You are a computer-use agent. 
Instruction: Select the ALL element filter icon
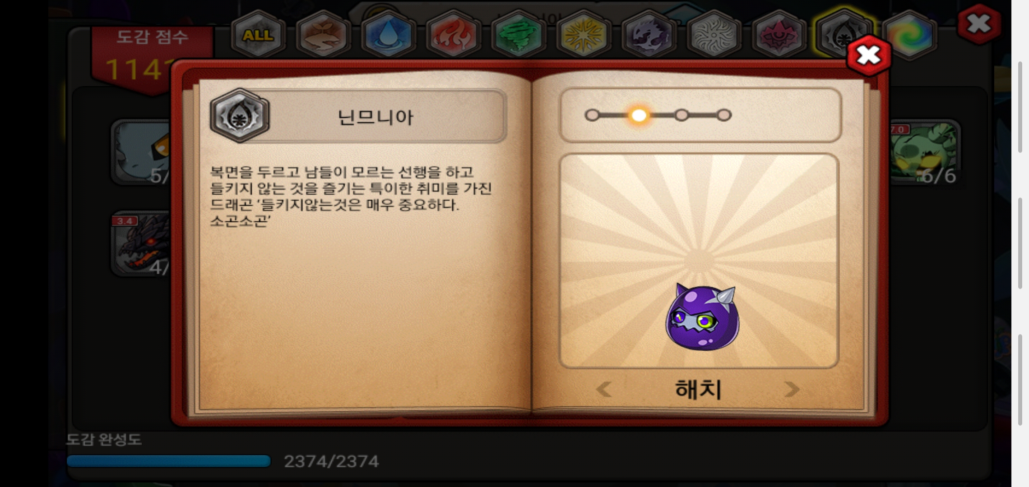[258, 34]
